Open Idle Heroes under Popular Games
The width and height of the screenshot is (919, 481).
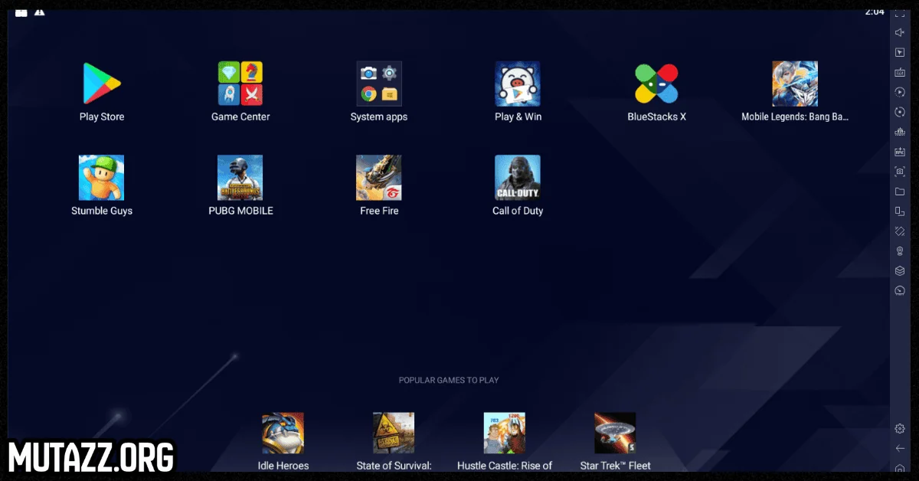tap(283, 432)
